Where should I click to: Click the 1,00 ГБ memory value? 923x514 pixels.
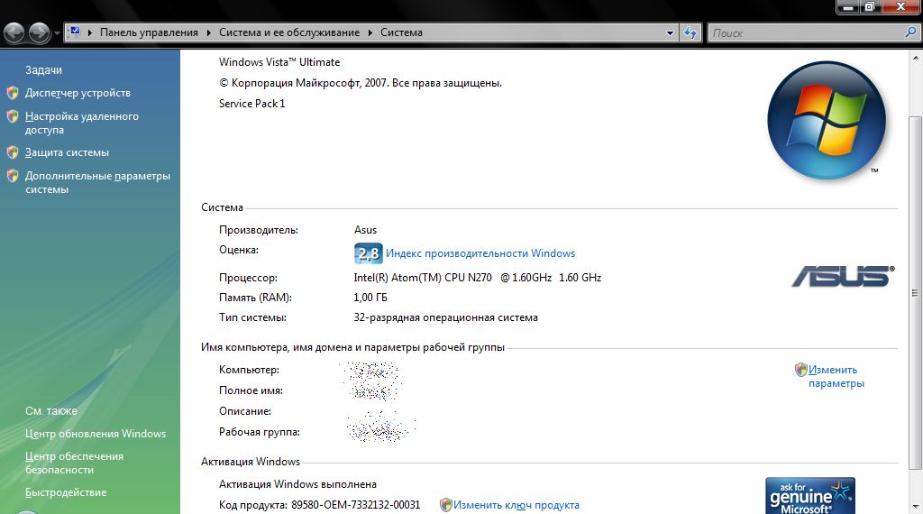[x=370, y=298]
